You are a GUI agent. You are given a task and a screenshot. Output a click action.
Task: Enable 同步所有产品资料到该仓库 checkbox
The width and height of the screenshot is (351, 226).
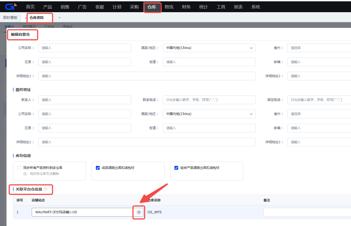click(x=19, y=168)
